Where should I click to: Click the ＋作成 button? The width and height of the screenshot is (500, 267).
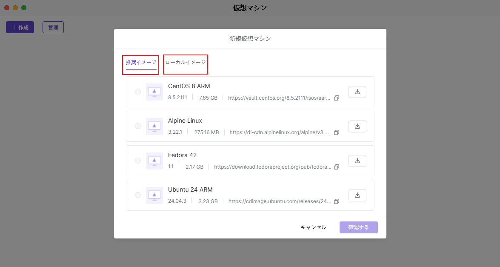click(20, 27)
